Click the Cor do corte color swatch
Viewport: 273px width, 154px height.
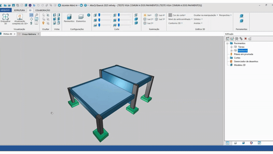point(170,15)
